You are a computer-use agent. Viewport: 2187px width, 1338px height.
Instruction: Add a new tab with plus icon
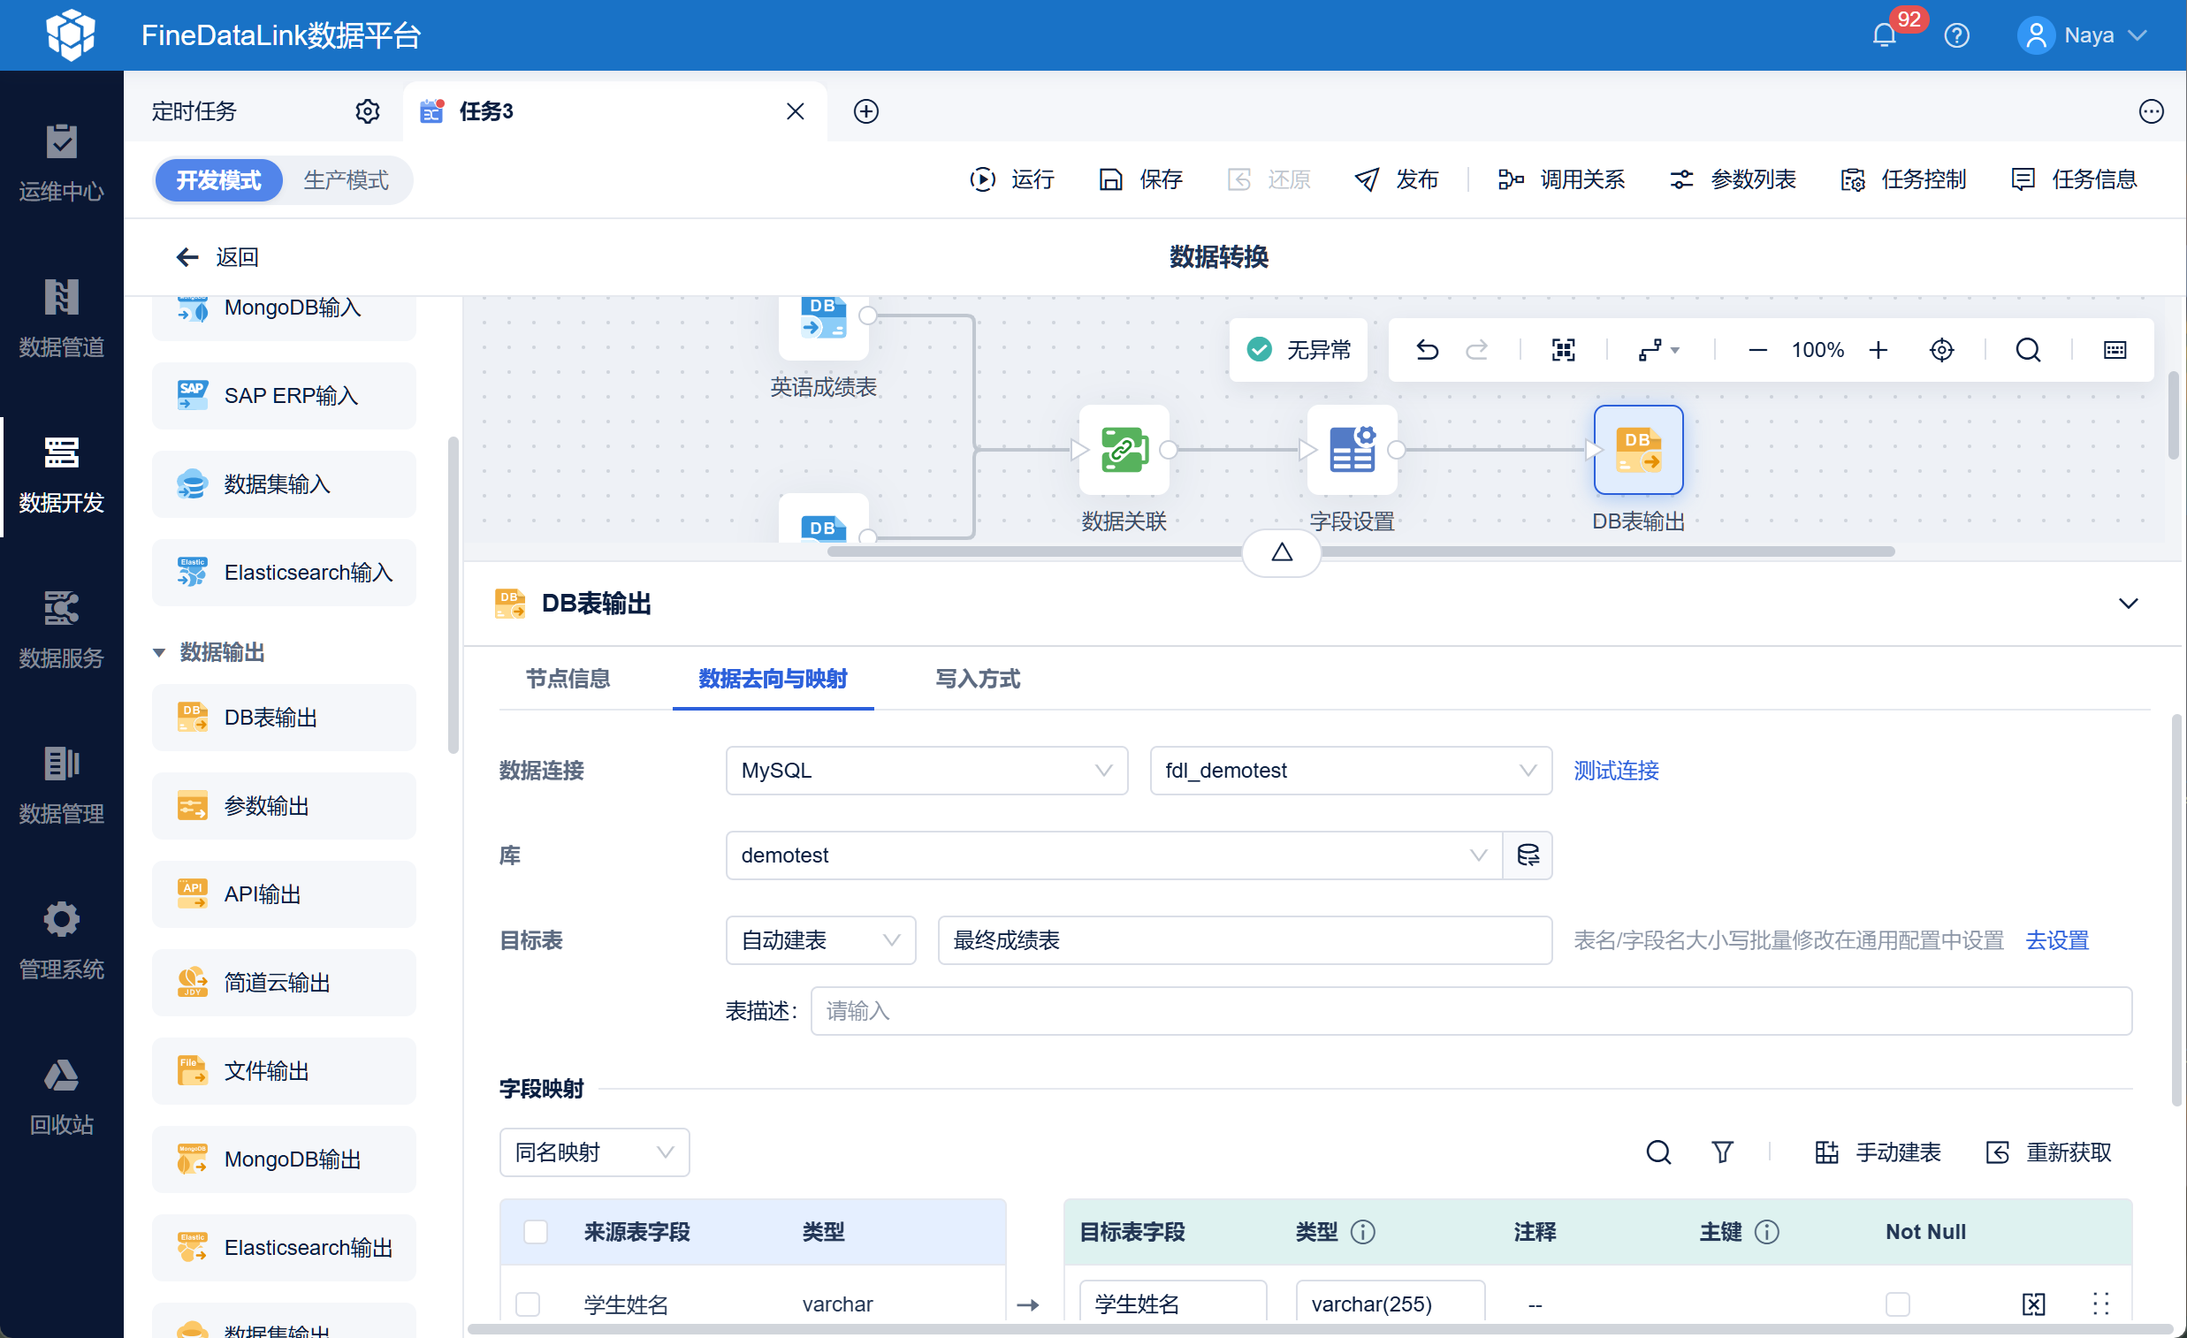tap(866, 110)
